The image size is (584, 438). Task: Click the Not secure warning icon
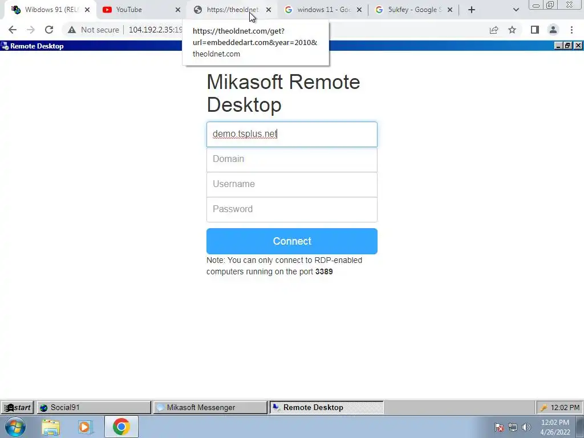click(72, 30)
